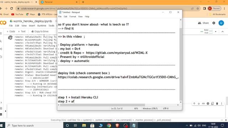Close the wzmlx_heroku_deploy.ipynb browser tab
228x128 pixels.
pyautogui.click(x=36, y=2)
